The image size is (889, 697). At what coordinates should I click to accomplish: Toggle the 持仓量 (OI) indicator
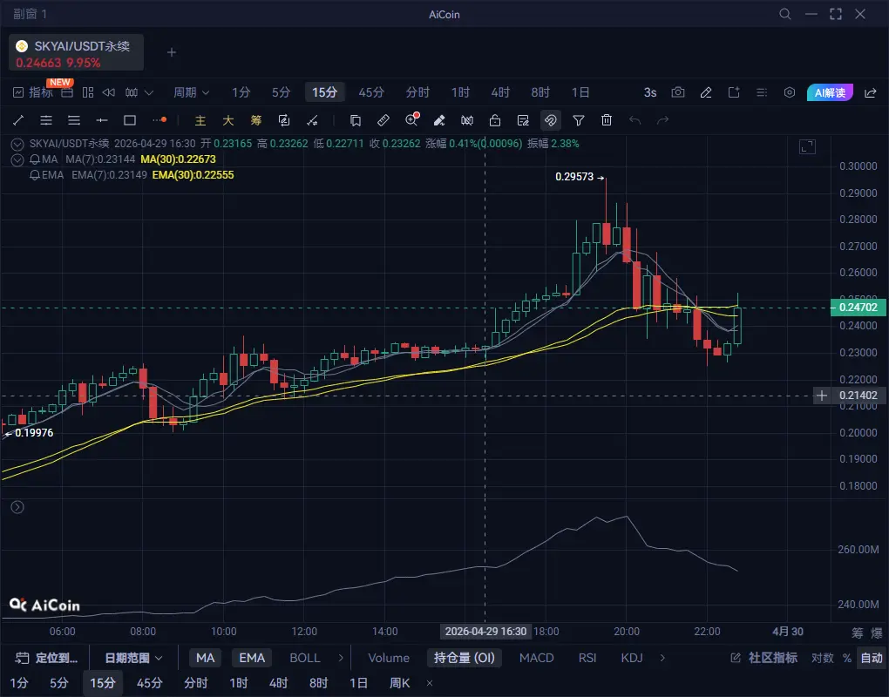pyautogui.click(x=465, y=658)
